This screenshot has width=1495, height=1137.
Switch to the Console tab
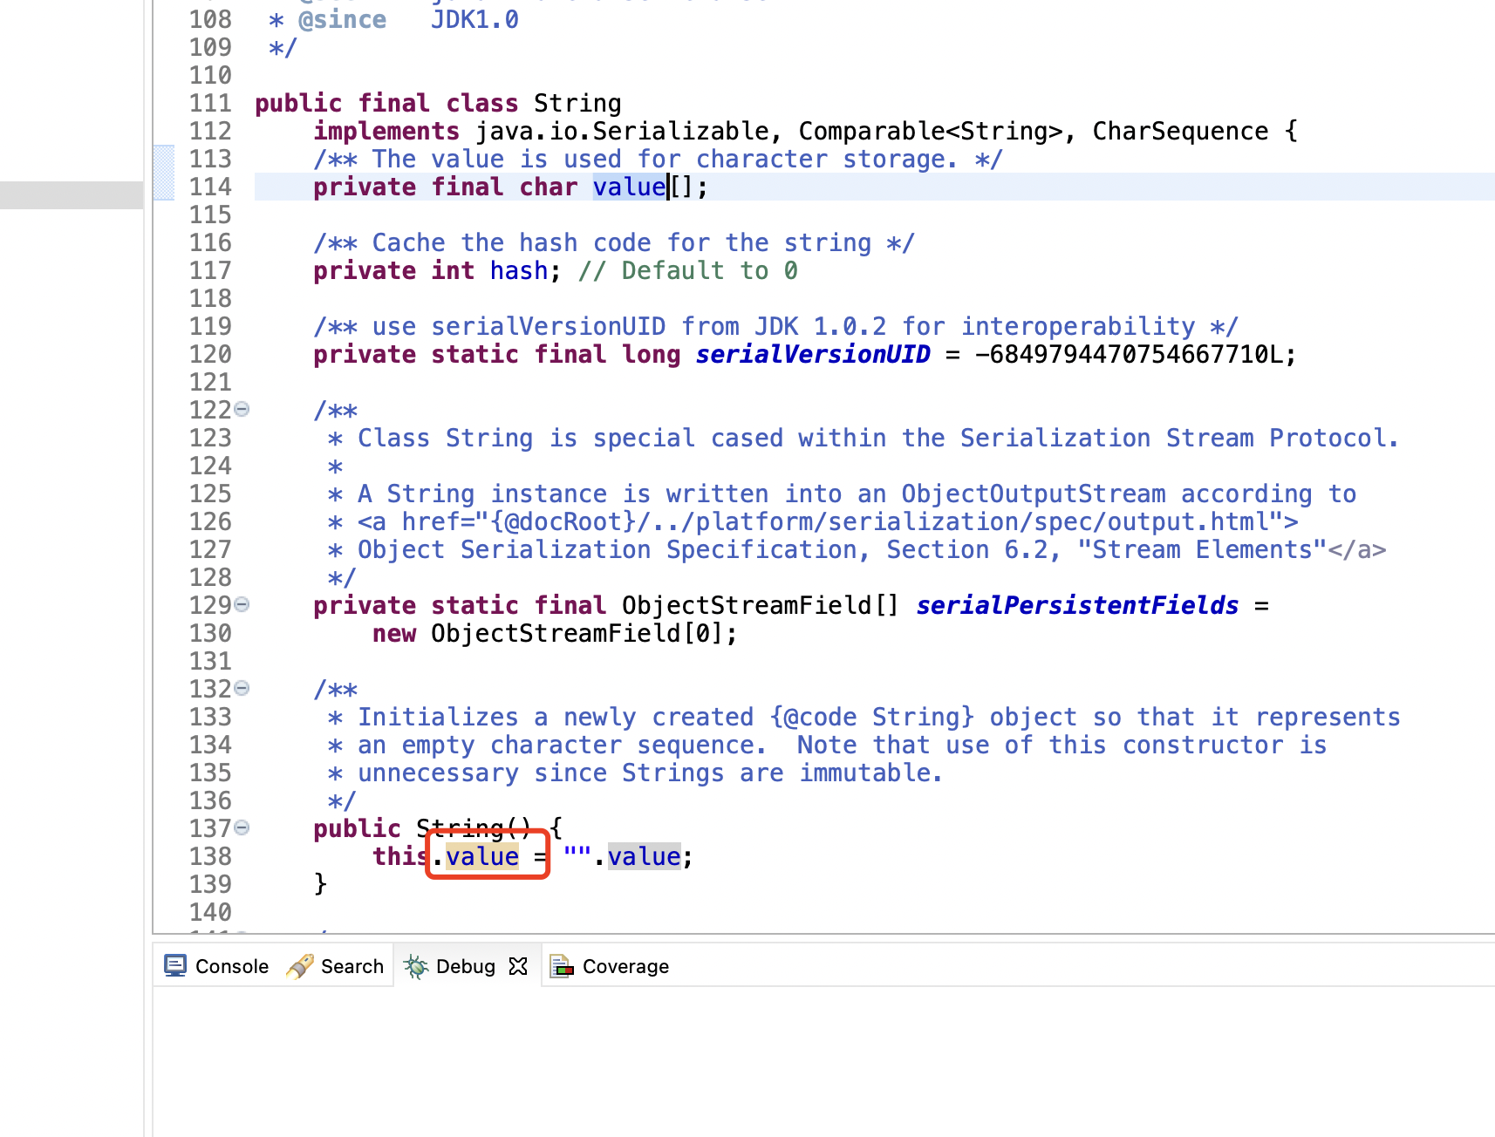[231, 966]
